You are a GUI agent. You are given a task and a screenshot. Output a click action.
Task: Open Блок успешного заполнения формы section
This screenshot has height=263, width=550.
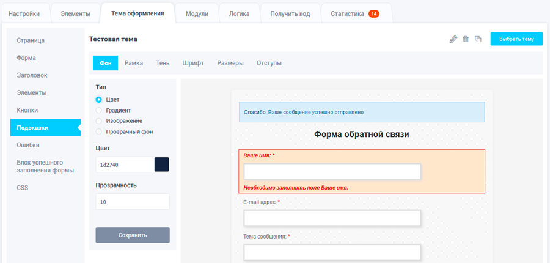[x=46, y=167]
